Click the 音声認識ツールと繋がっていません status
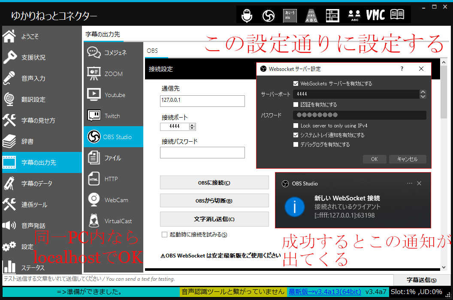453x300 pixels. tap(233, 291)
